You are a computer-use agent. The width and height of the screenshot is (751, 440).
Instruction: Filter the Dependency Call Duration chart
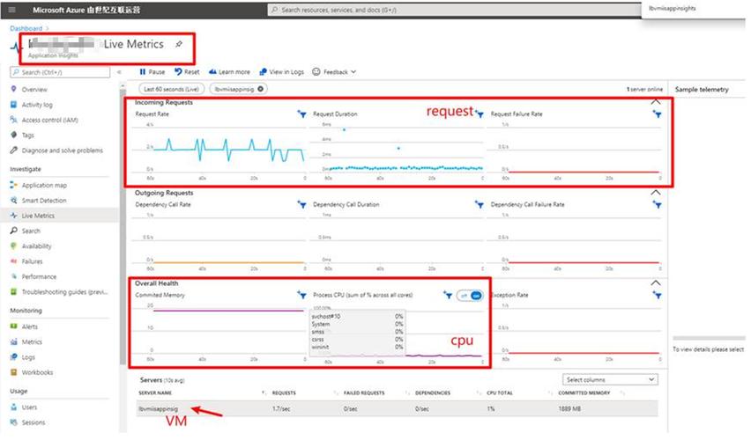[480, 204]
